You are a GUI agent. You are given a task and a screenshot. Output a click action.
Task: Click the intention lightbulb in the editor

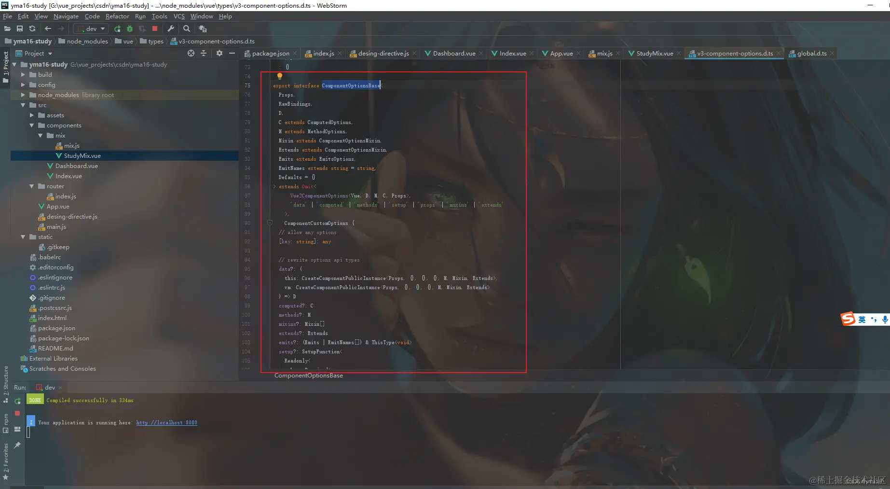[279, 76]
